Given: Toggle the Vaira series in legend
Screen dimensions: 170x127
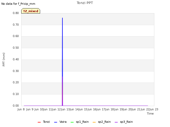Looking at the screenshot, I should 60,122.
